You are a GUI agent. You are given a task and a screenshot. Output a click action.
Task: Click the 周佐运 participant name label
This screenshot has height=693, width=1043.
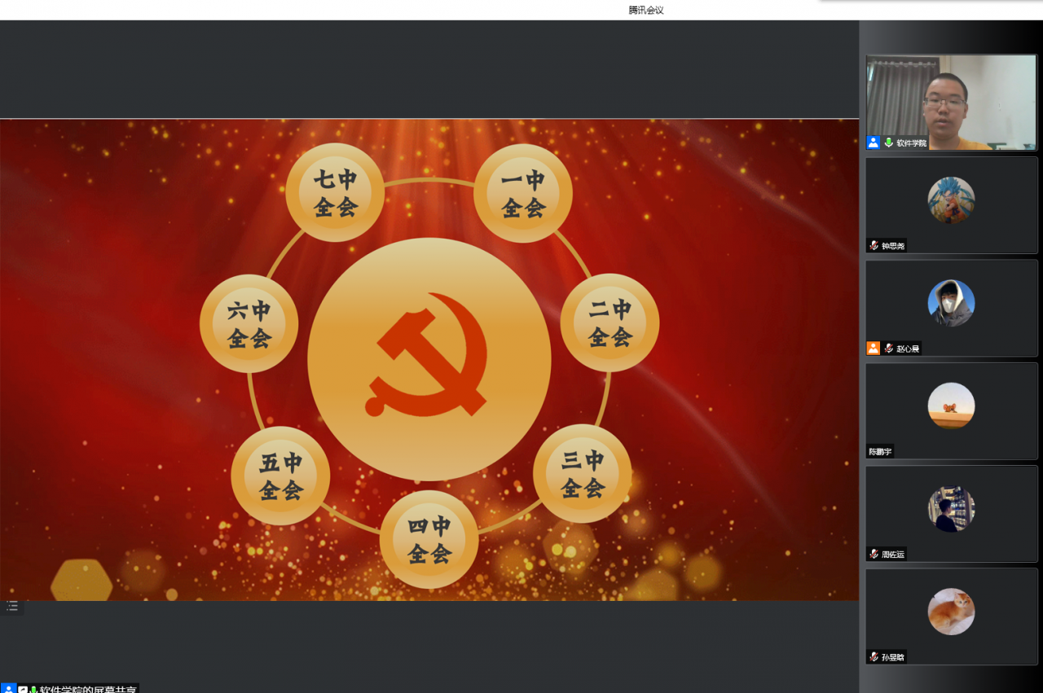893,554
